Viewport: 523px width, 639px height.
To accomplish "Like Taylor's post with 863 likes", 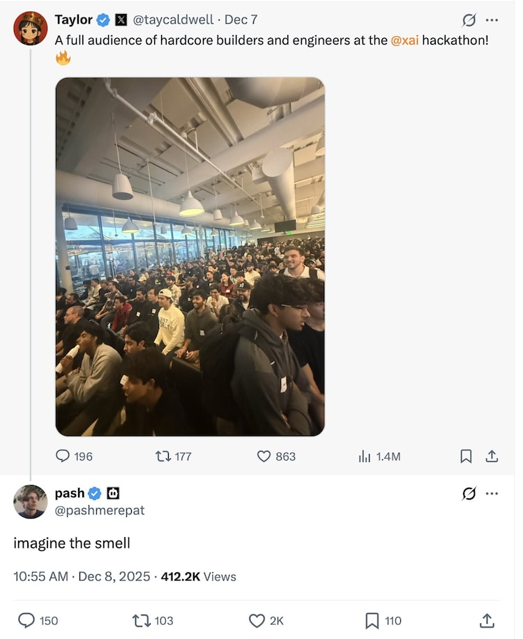I will point(276,456).
